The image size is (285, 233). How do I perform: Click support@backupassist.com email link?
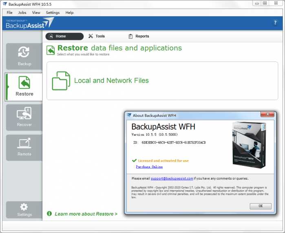tap(172, 178)
